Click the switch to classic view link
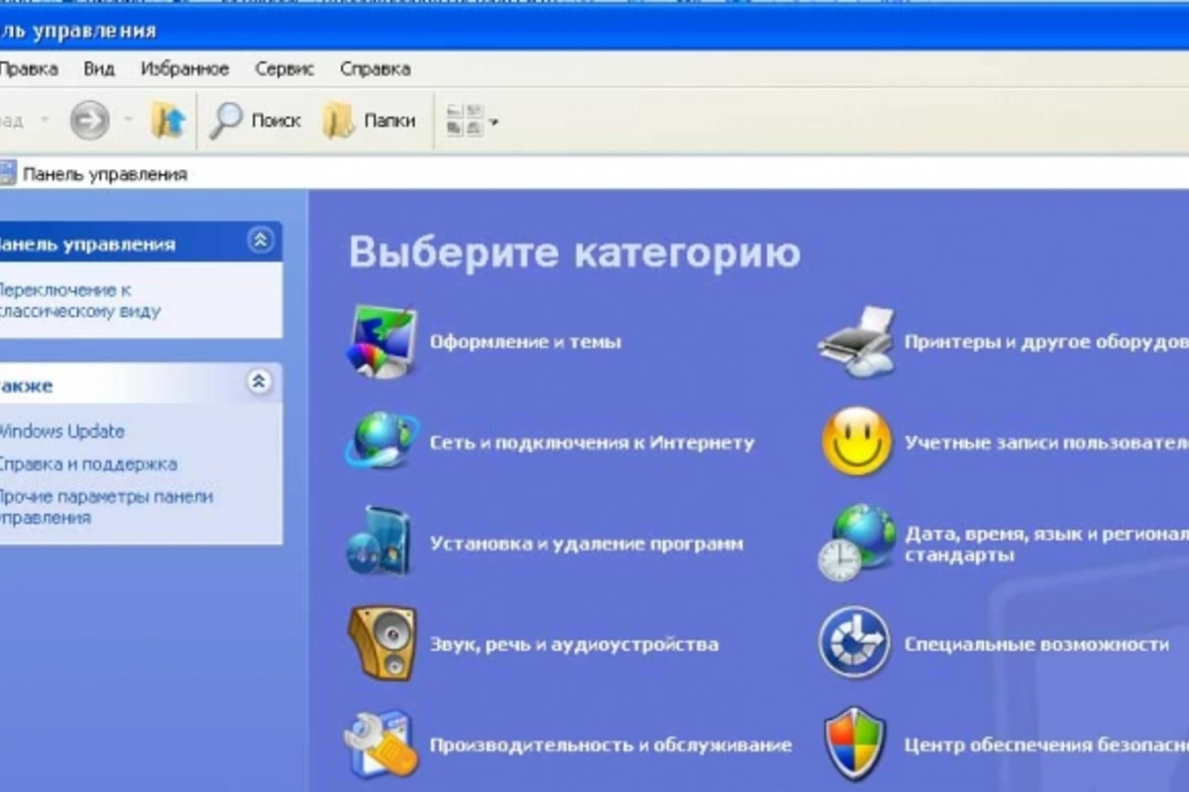The width and height of the screenshot is (1189, 792). pos(79,301)
